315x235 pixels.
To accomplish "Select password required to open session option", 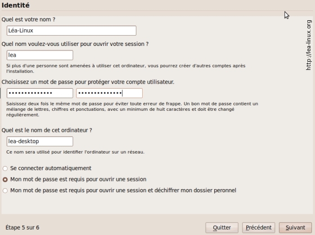I will point(5,179).
